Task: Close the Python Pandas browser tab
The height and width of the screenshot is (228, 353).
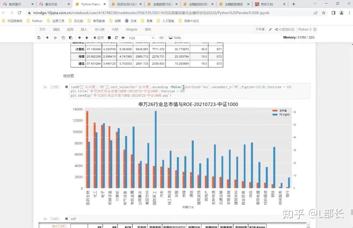Action: pyautogui.click(x=105, y=4)
